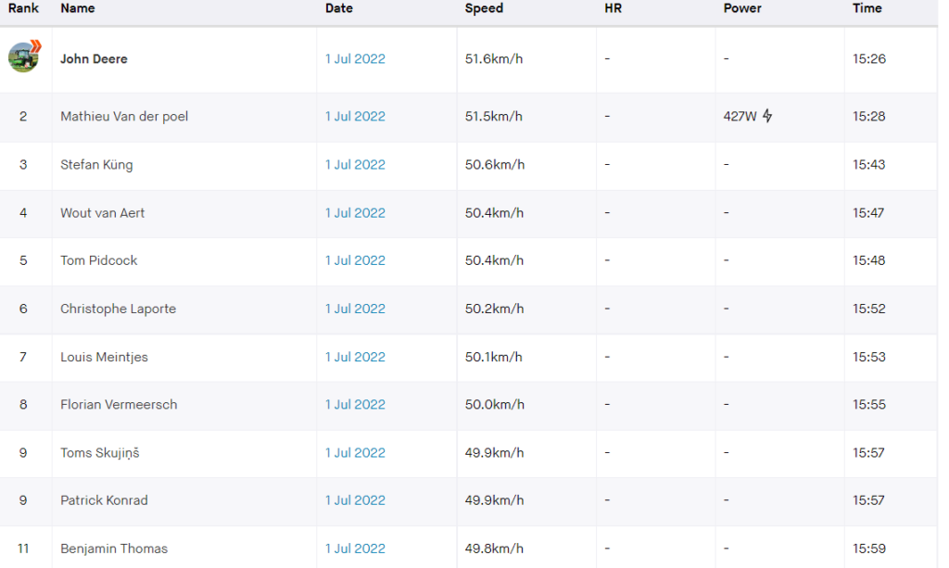The height and width of the screenshot is (568, 949).
Task: Click the HR column header
Action: (x=614, y=8)
